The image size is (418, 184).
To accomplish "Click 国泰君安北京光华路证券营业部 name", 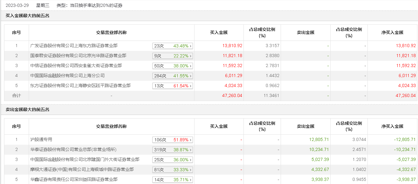I will click(x=78, y=56).
